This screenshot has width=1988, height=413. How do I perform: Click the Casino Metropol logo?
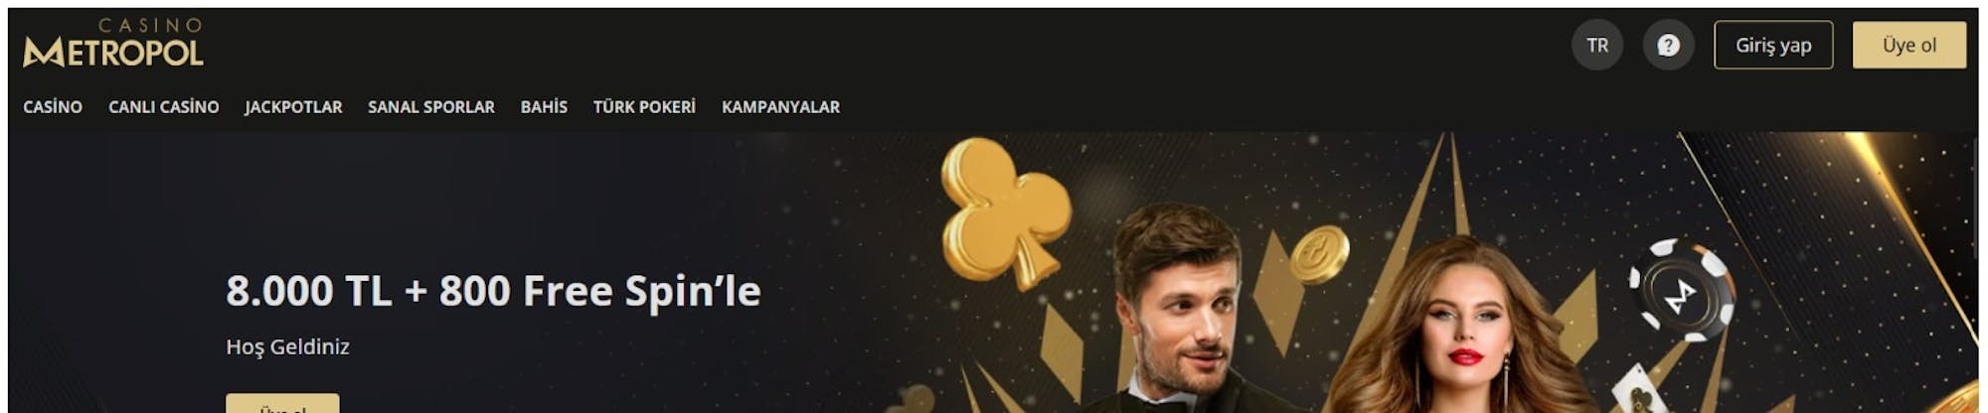click(x=113, y=43)
